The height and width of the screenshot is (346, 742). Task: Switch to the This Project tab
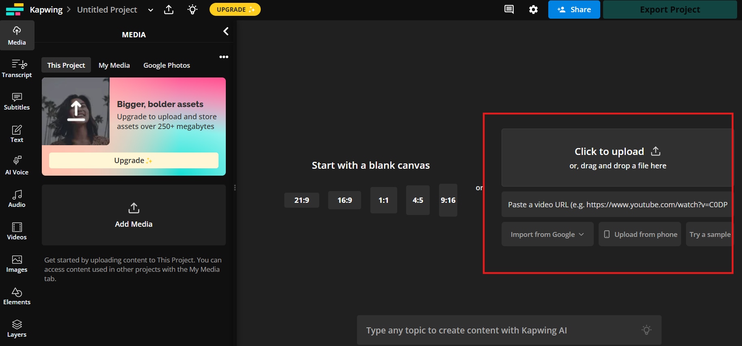pyautogui.click(x=66, y=65)
